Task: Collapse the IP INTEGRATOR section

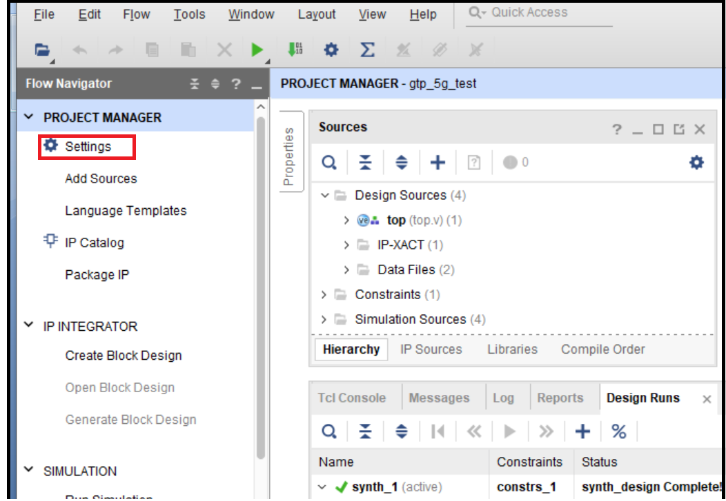Action: pyautogui.click(x=29, y=325)
